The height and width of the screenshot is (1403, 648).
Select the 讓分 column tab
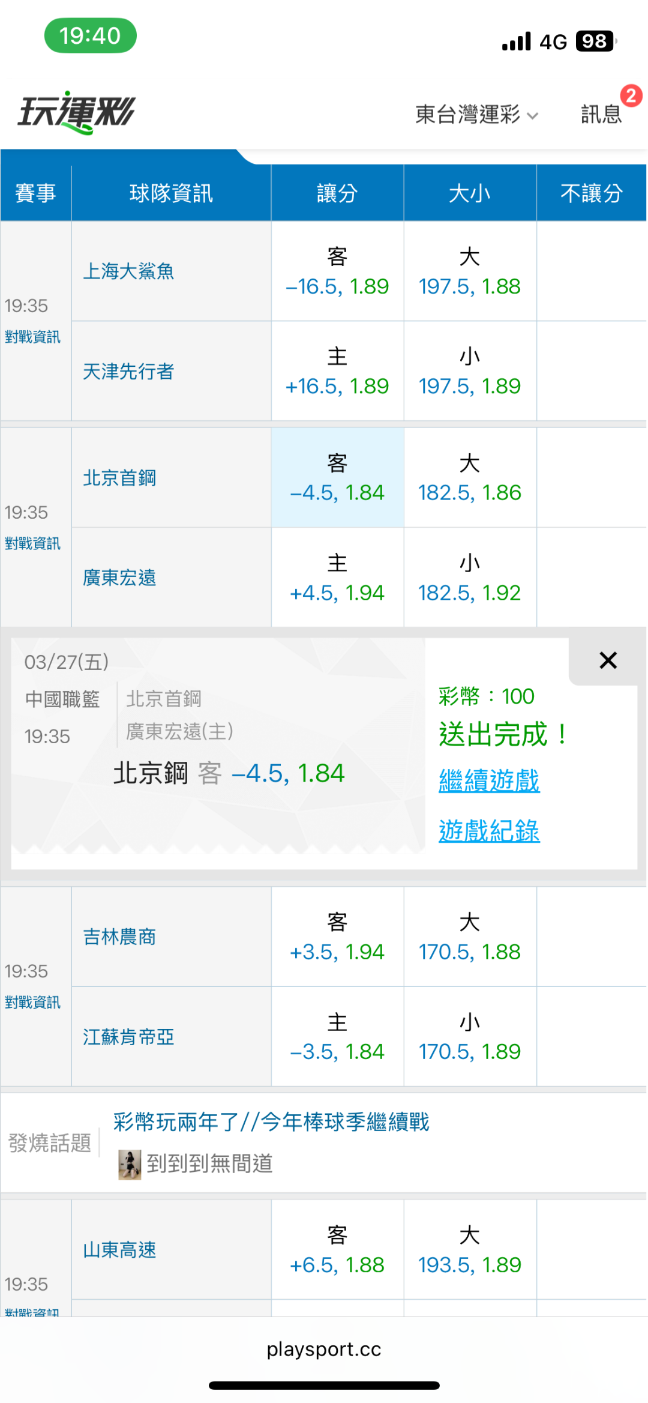click(x=337, y=193)
